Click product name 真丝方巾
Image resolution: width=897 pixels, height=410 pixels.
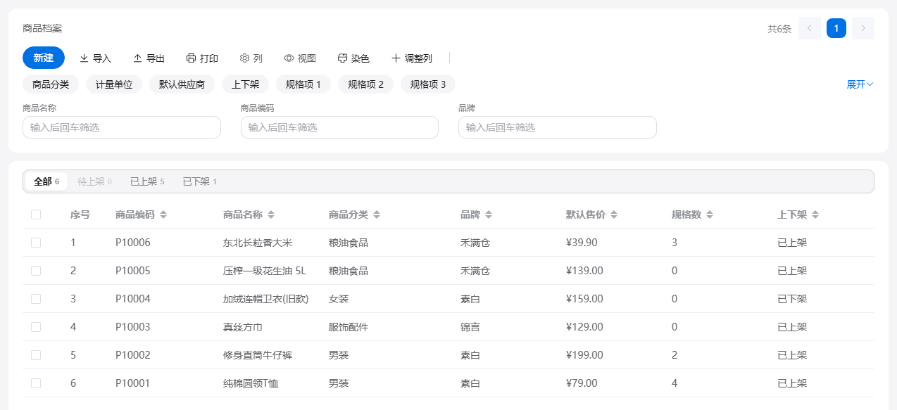pyautogui.click(x=243, y=327)
